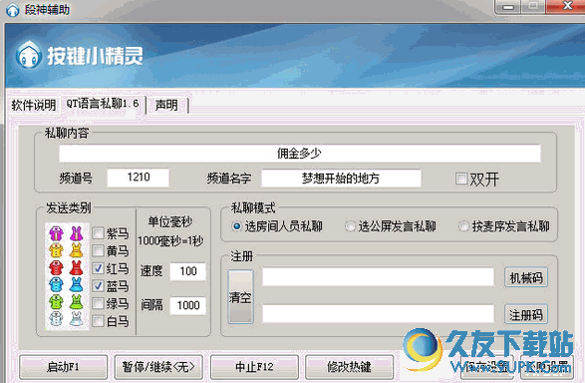Click the blue dress icon
The width and height of the screenshot is (585, 383).
pyautogui.click(x=76, y=285)
